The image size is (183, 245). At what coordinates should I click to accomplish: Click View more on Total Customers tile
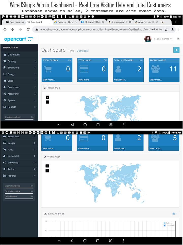[x=120, y=80]
